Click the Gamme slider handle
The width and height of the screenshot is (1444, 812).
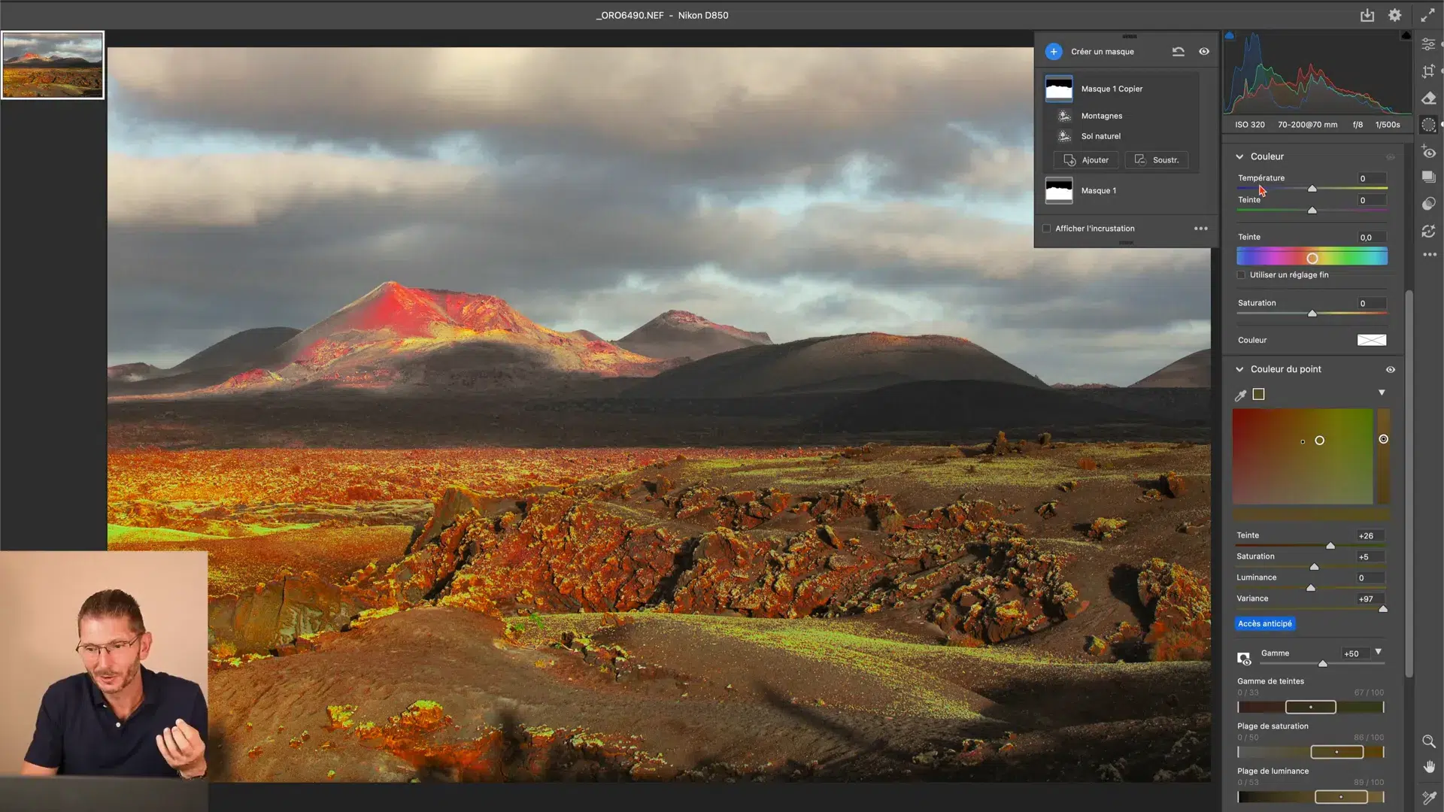coord(1322,664)
